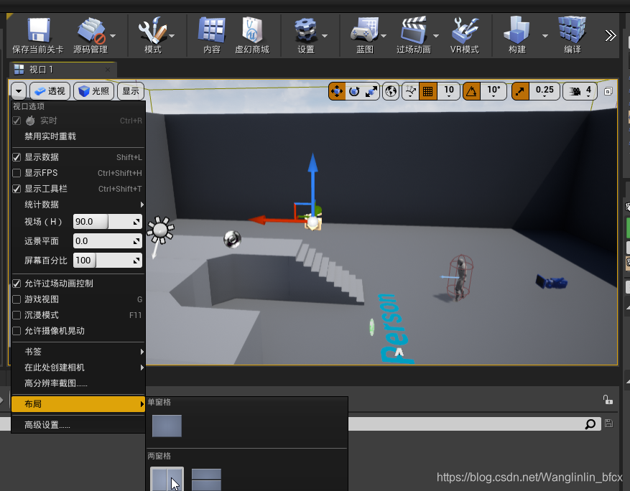Viewport: 630px width, 491px height.
Task: Click the 设置 gear icon
Action: 306,31
